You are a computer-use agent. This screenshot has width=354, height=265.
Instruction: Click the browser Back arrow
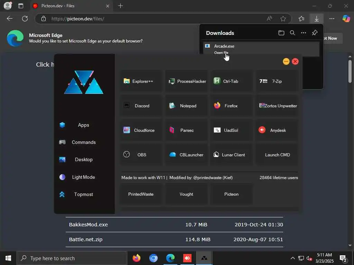[x=9, y=19]
